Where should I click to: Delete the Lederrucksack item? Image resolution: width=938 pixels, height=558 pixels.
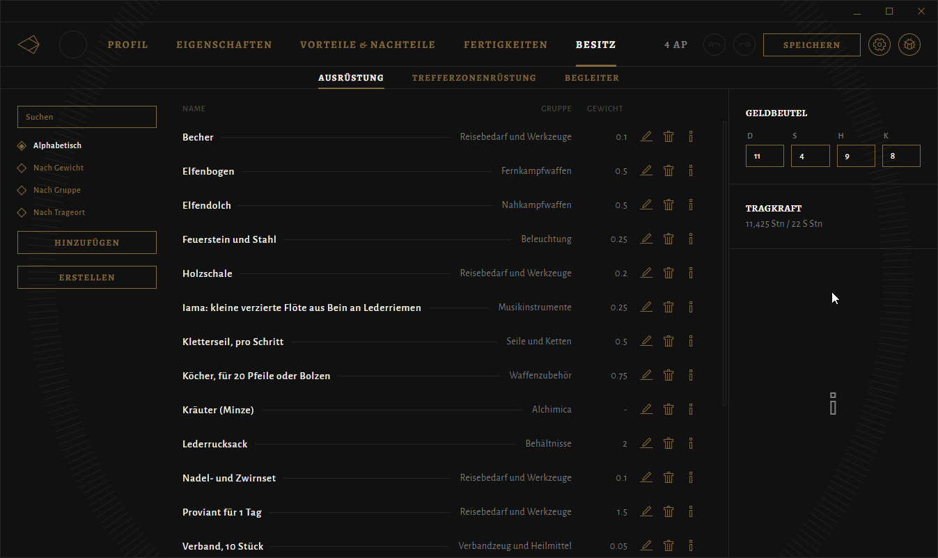pyautogui.click(x=669, y=443)
